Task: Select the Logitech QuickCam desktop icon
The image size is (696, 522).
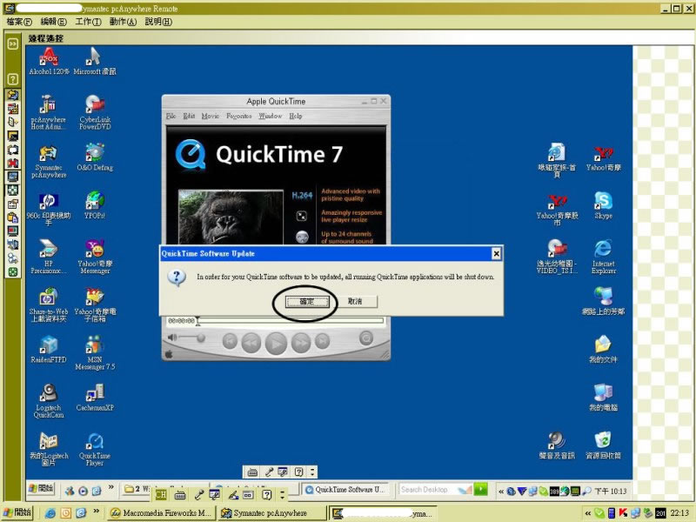Action: (49, 401)
